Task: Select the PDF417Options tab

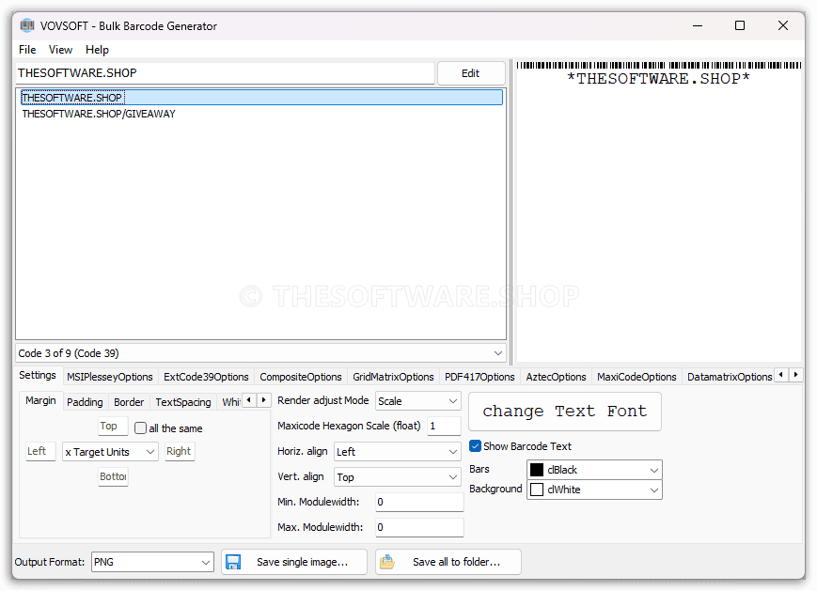Action: tap(479, 377)
